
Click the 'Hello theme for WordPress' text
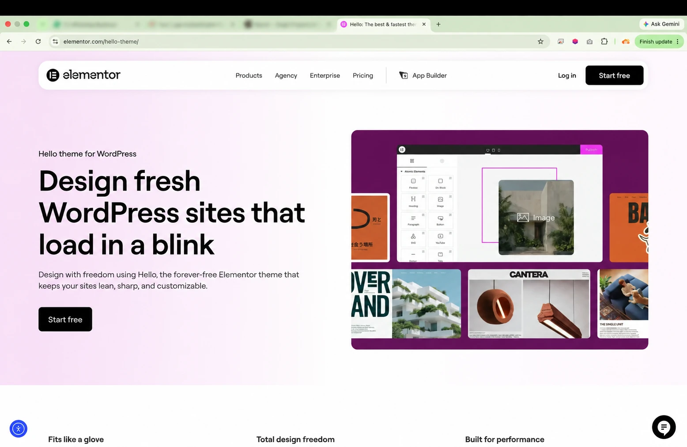click(87, 154)
